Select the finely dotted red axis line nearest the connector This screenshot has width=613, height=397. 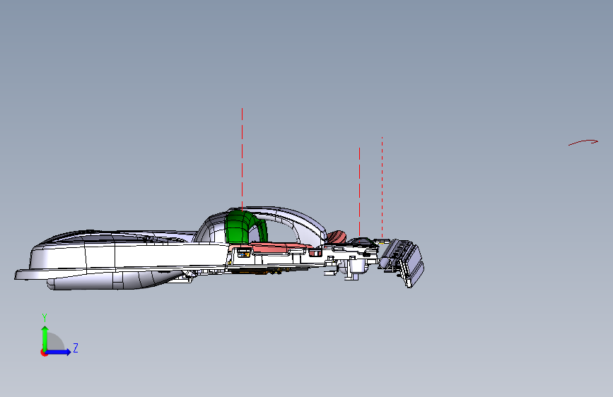coord(382,188)
